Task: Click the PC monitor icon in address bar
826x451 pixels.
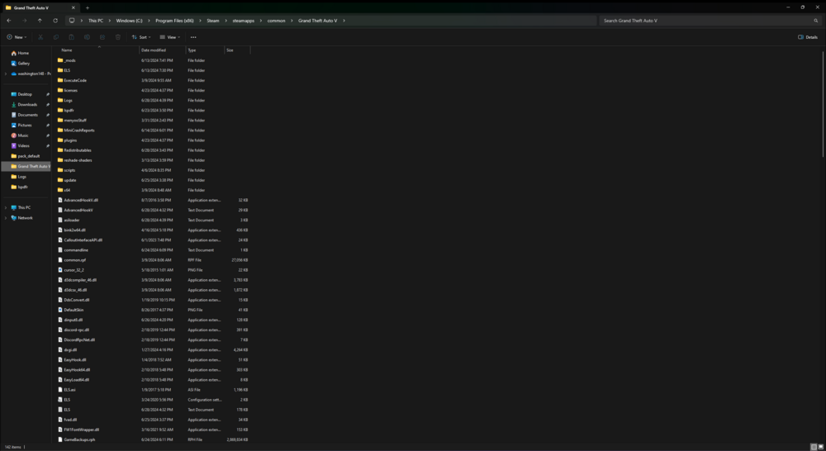Action: [72, 21]
